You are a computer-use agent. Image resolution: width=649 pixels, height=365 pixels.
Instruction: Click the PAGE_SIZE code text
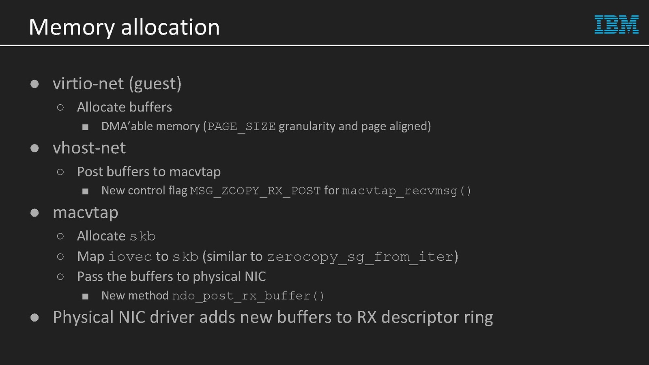[x=241, y=127]
